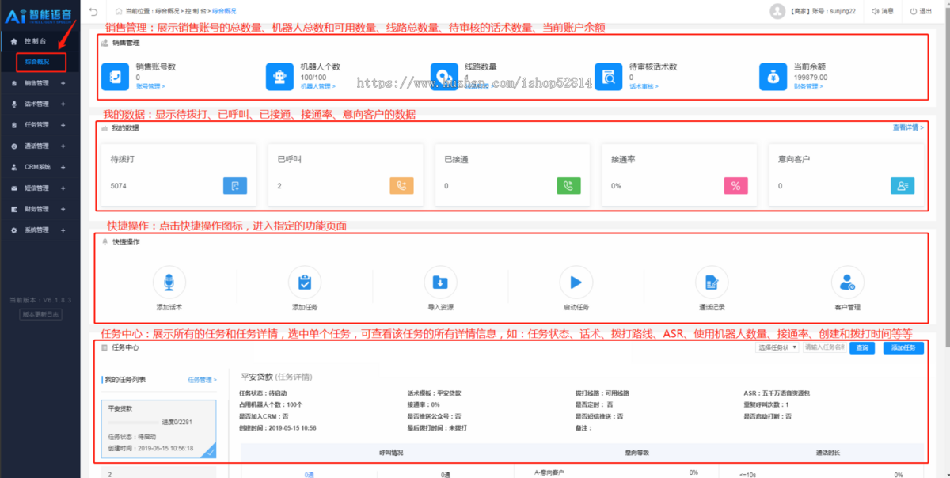Click the 呼叫情况 column header
The height and width of the screenshot is (478, 950).
(392, 453)
